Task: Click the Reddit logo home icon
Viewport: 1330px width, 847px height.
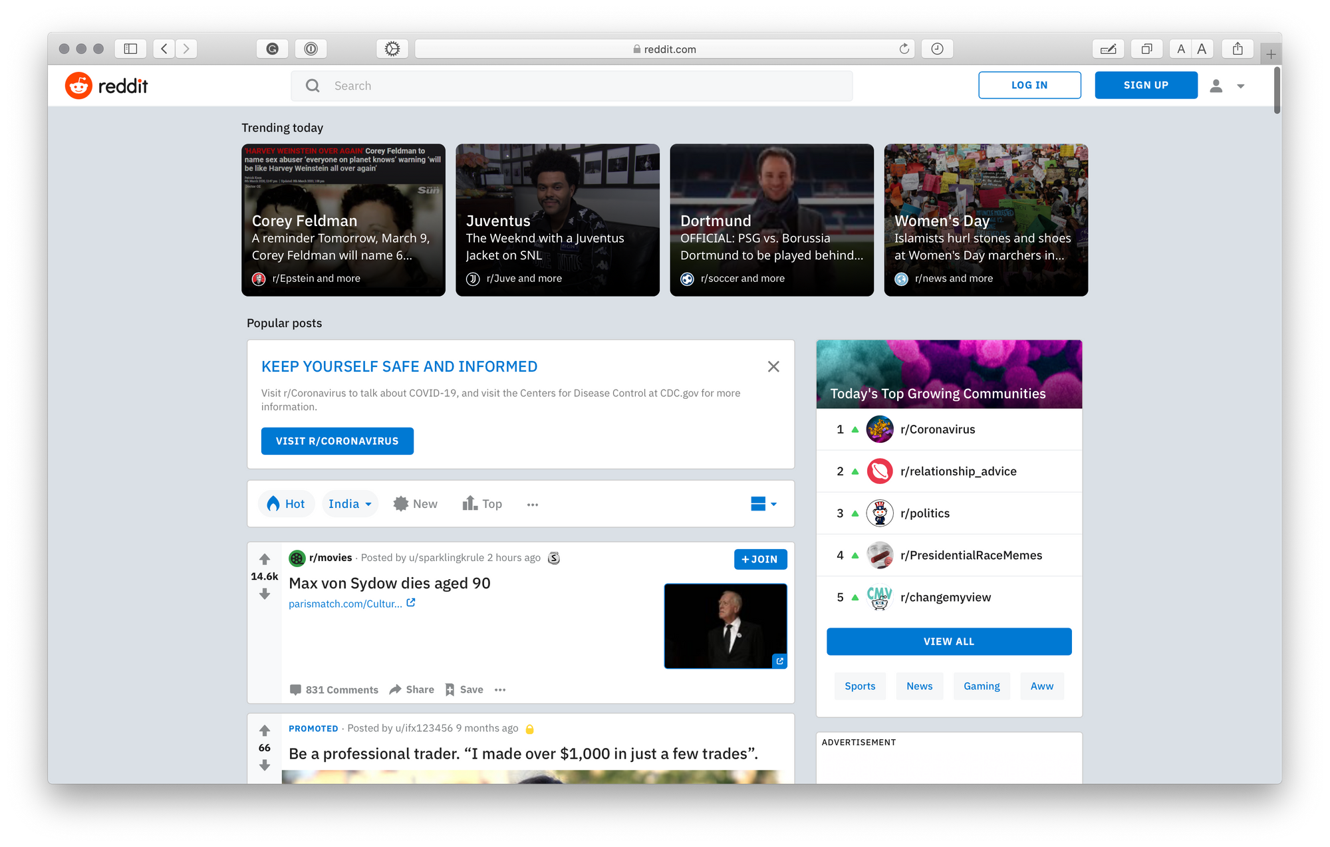Action: (78, 86)
